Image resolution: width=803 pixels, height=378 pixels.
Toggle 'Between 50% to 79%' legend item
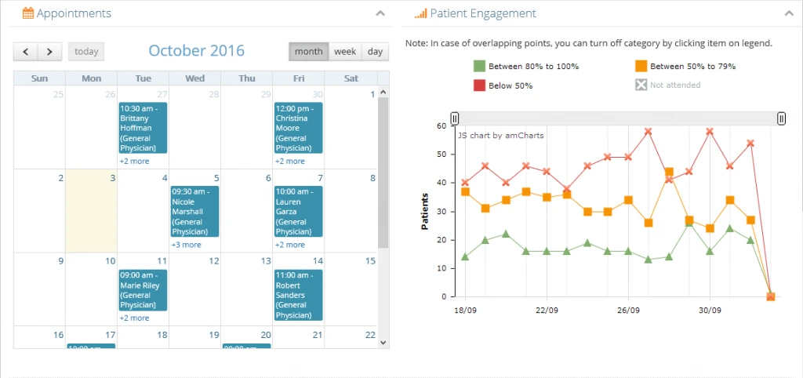click(x=685, y=66)
